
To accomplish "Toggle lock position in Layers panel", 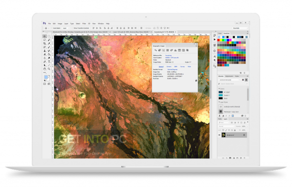I will click(229, 130).
